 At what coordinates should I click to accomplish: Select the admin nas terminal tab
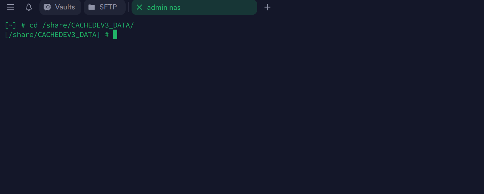point(194,7)
